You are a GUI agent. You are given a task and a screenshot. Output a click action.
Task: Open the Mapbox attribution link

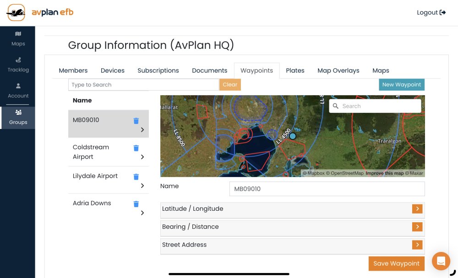pos(313,173)
